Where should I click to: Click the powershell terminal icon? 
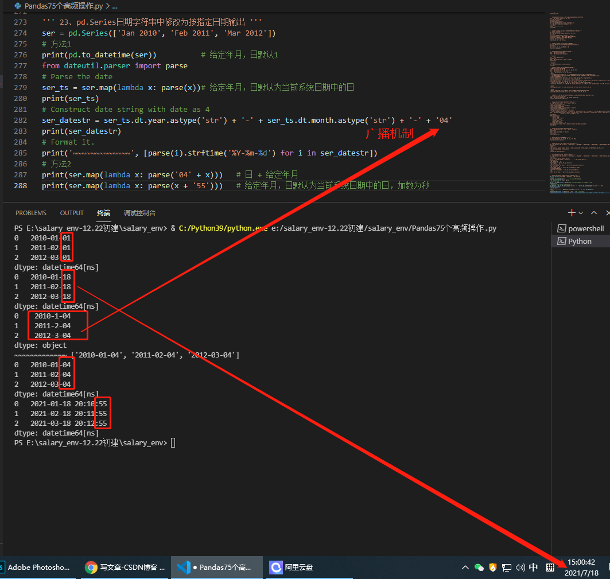[x=561, y=228]
